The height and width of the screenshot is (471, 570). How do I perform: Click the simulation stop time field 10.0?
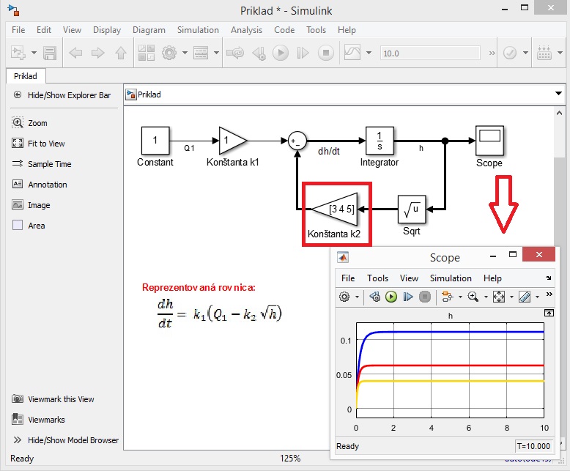430,53
